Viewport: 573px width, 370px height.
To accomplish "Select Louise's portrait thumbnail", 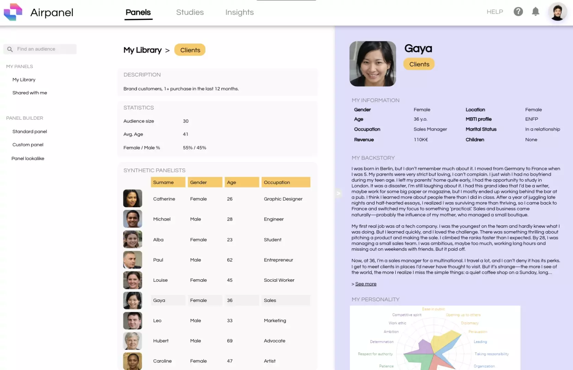I will click(x=132, y=280).
